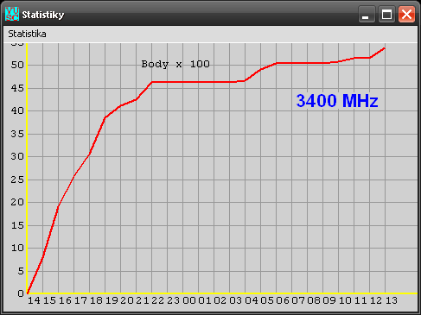
Task: Click the yellow vertical axis line
Action: pyautogui.click(x=27, y=168)
